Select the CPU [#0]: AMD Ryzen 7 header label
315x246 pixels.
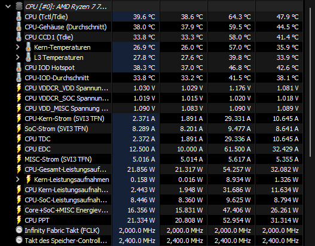click(66, 7)
